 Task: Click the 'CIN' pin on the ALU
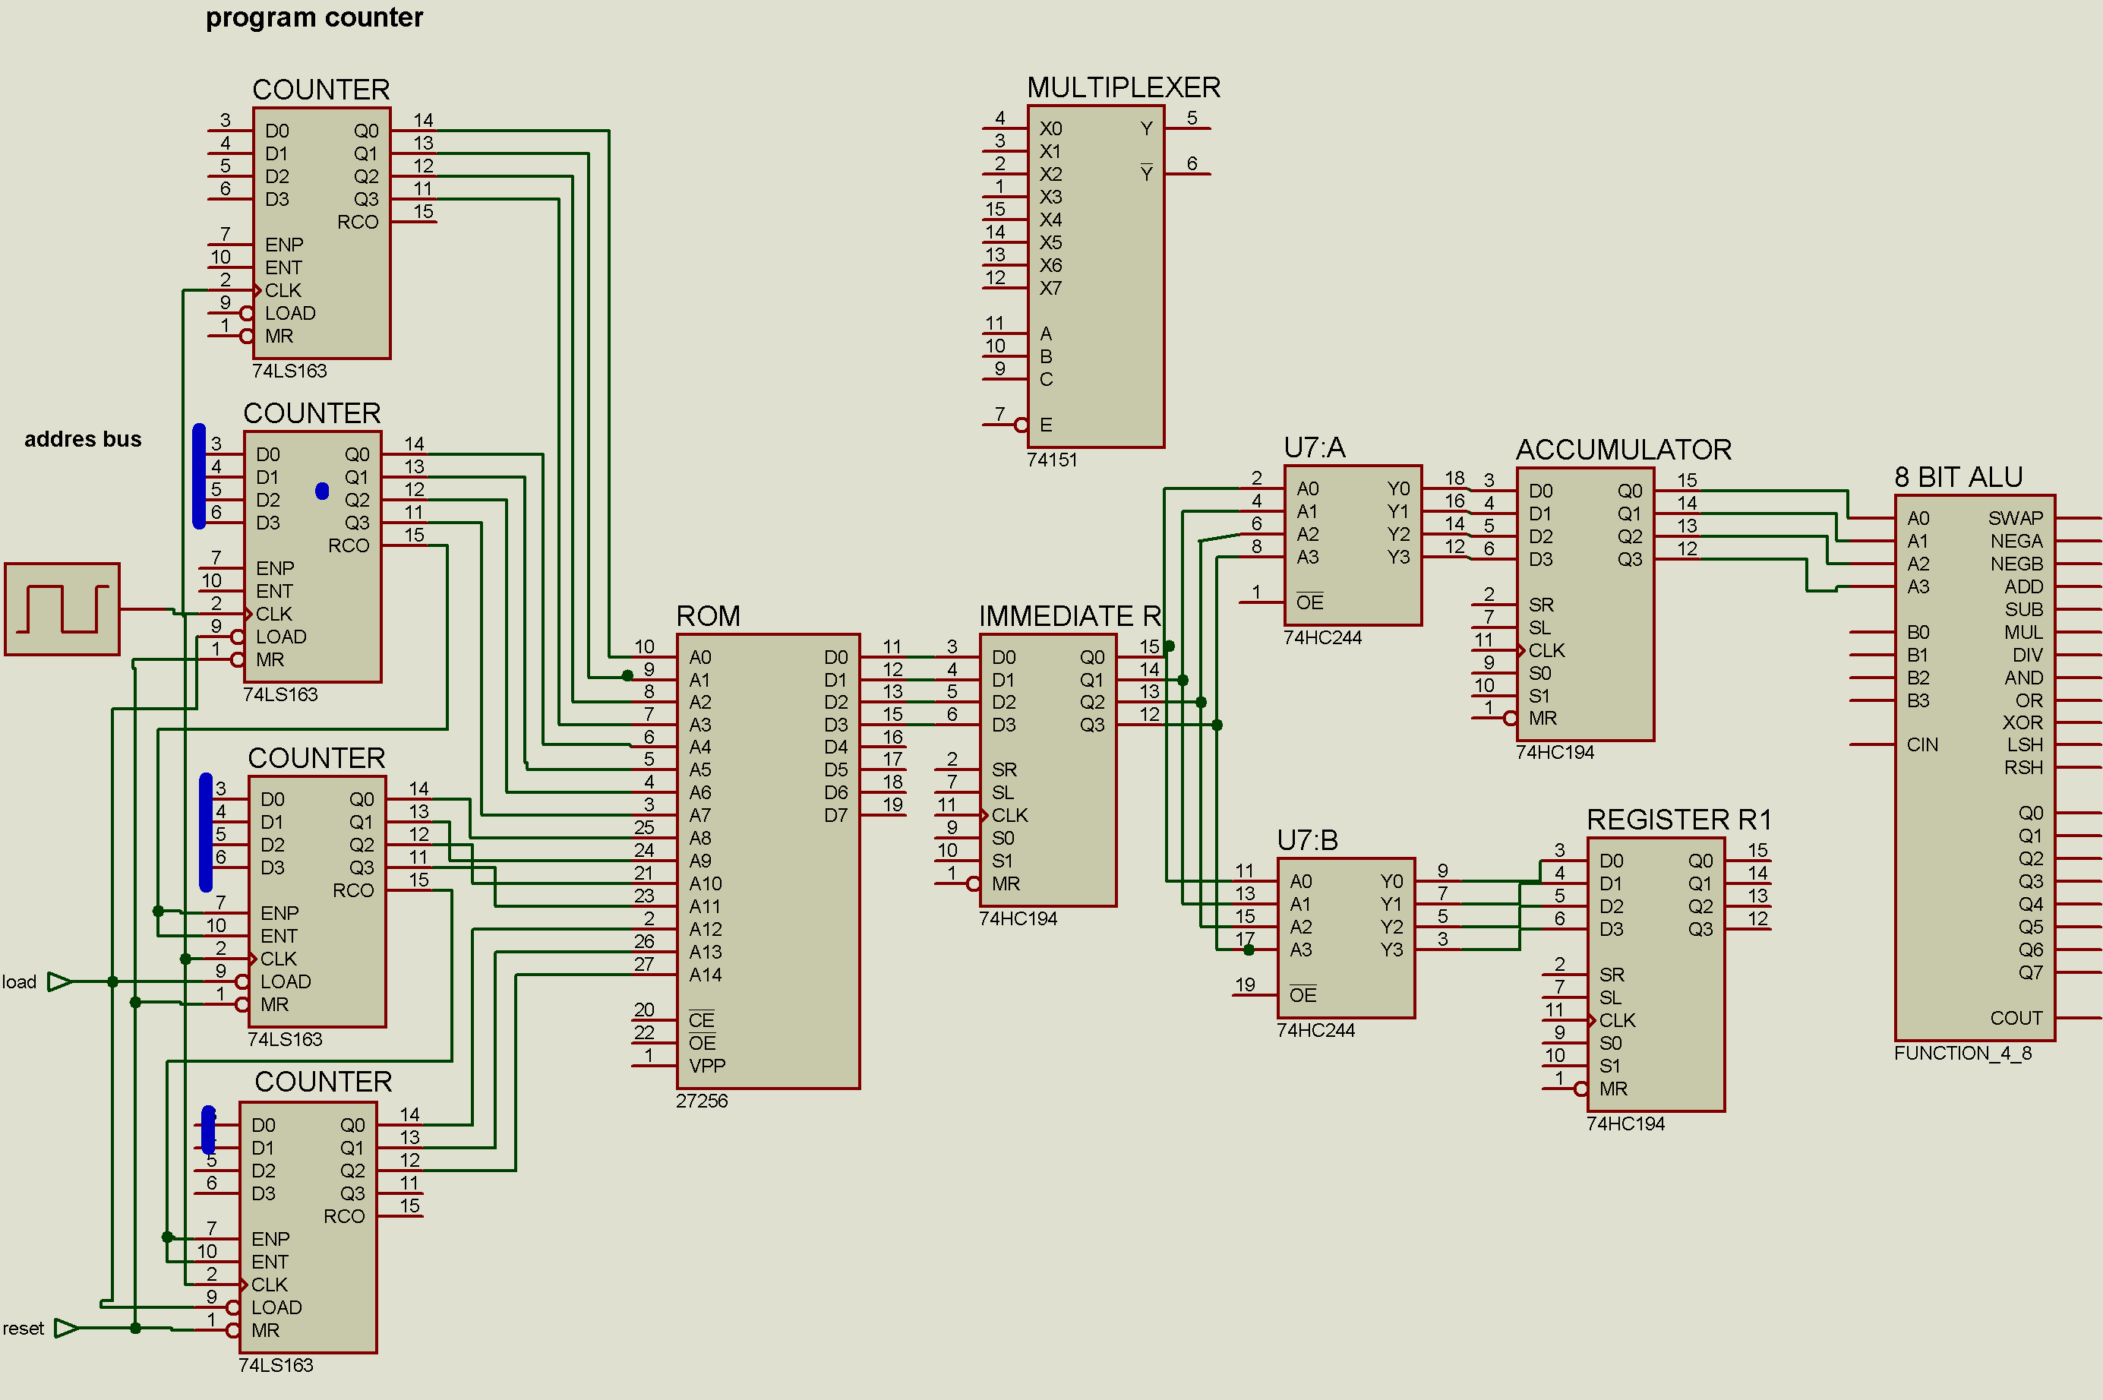click(x=1921, y=744)
